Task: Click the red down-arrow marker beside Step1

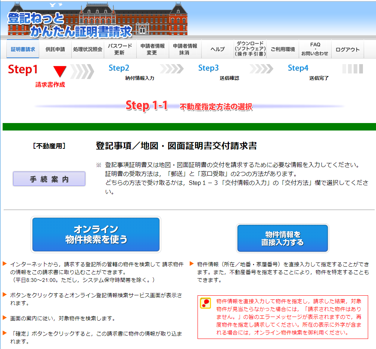Action: tap(60, 71)
